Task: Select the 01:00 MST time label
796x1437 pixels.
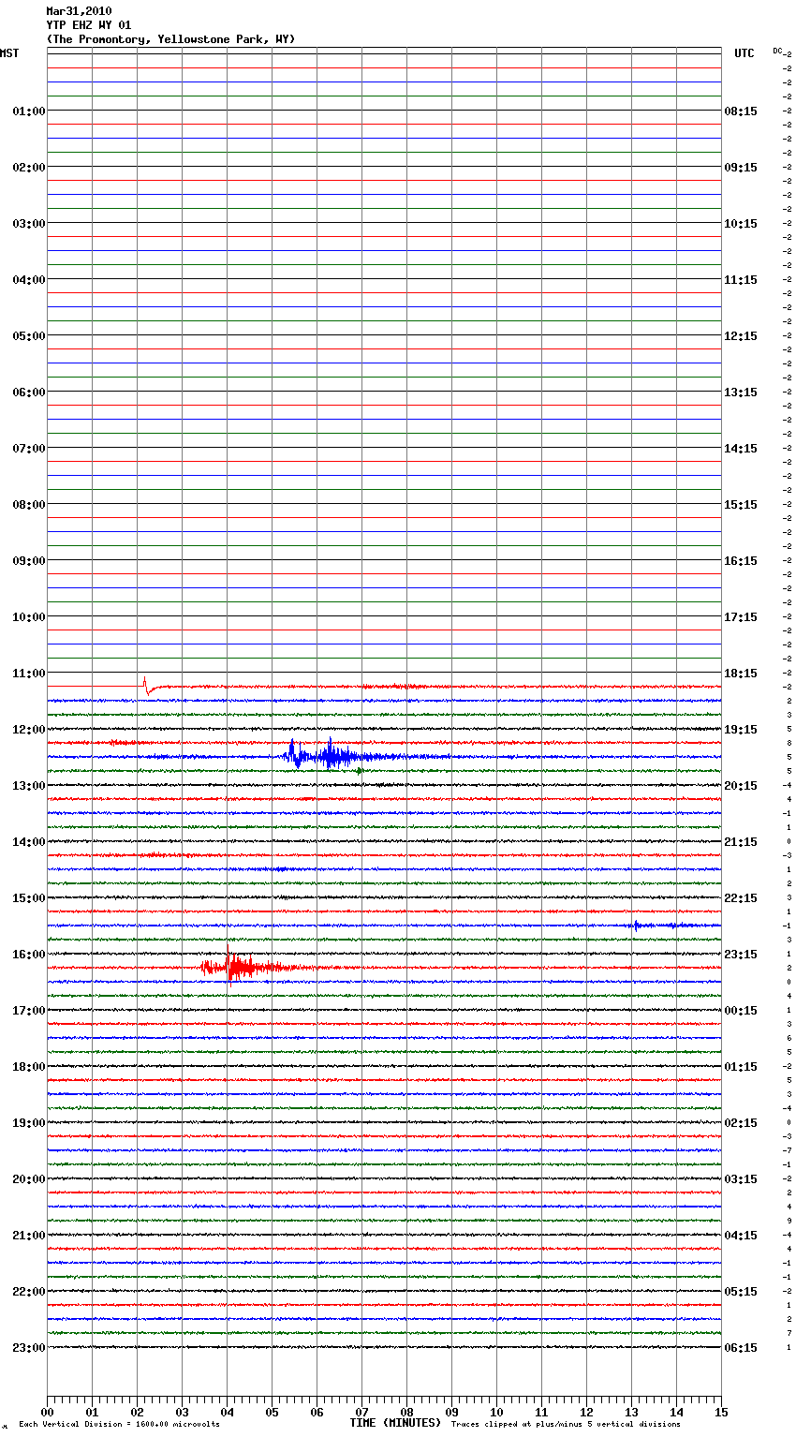Action: 29,111
